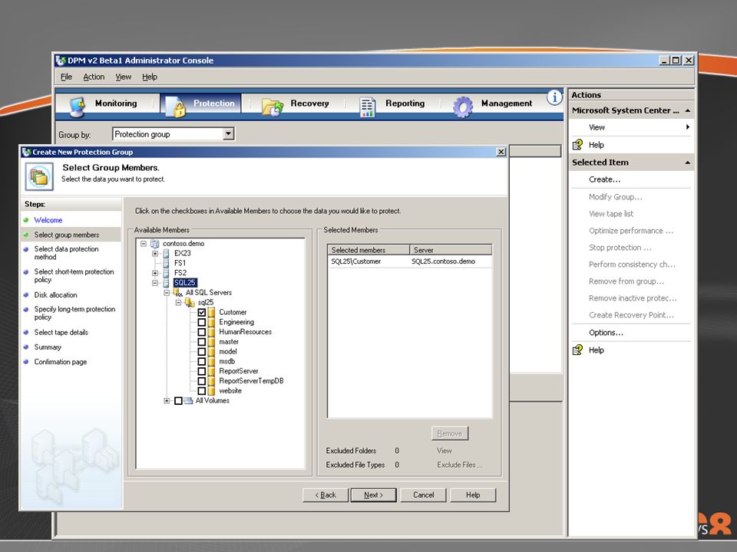Viewport: 737px width, 552px height.
Task: Expand the FS2 server node
Action: click(155, 273)
